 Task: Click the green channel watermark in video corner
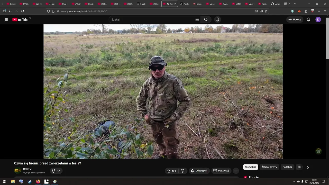[318, 151]
